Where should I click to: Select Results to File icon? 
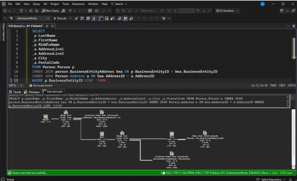[x=131, y=18]
